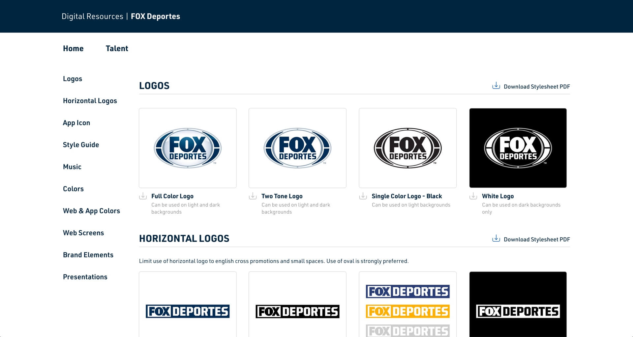
Task: Click the 'Limit use of horizontal logo' note
Action: coord(274,261)
